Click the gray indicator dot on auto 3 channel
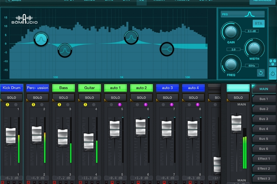The width and height of the screenshot is (277, 184). (x=163, y=105)
